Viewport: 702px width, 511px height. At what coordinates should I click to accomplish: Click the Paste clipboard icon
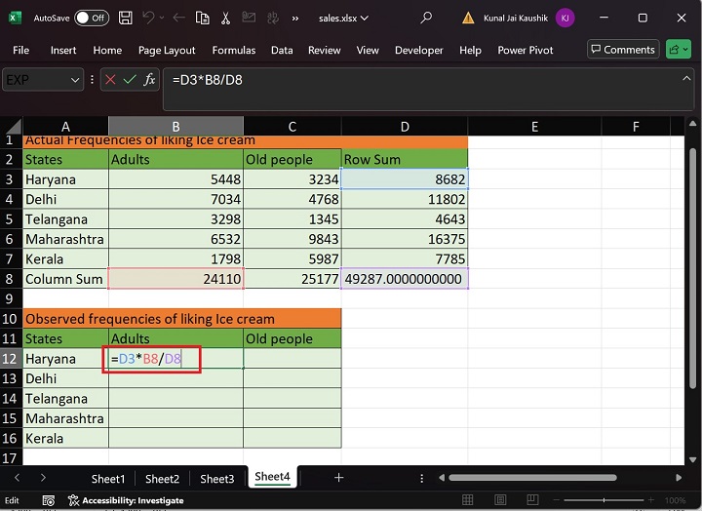tap(202, 18)
